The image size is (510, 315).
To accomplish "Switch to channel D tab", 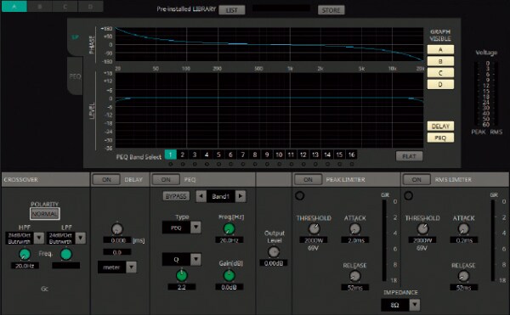I will (90, 6).
